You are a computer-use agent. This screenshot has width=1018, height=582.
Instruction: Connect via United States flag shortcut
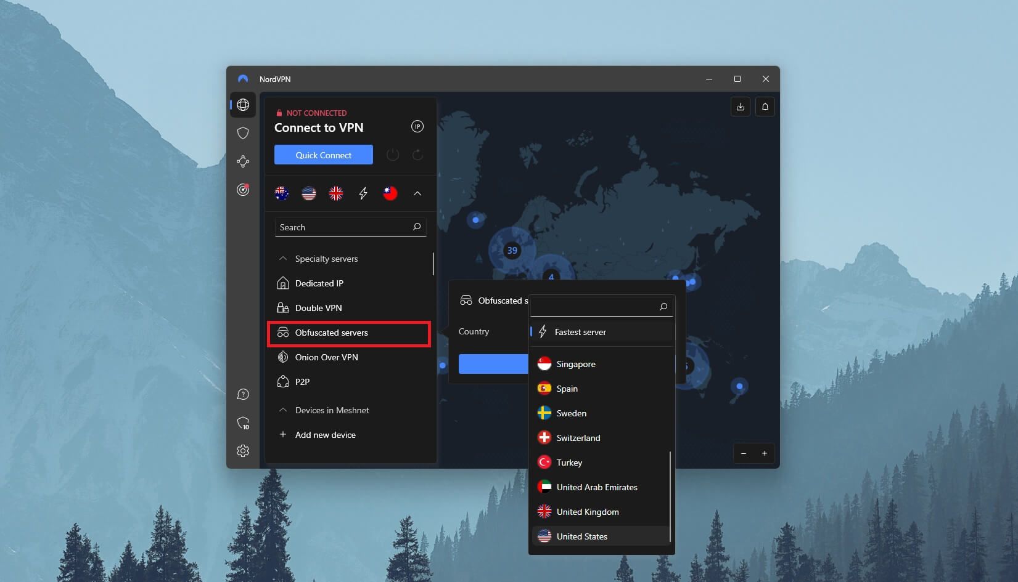(309, 193)
